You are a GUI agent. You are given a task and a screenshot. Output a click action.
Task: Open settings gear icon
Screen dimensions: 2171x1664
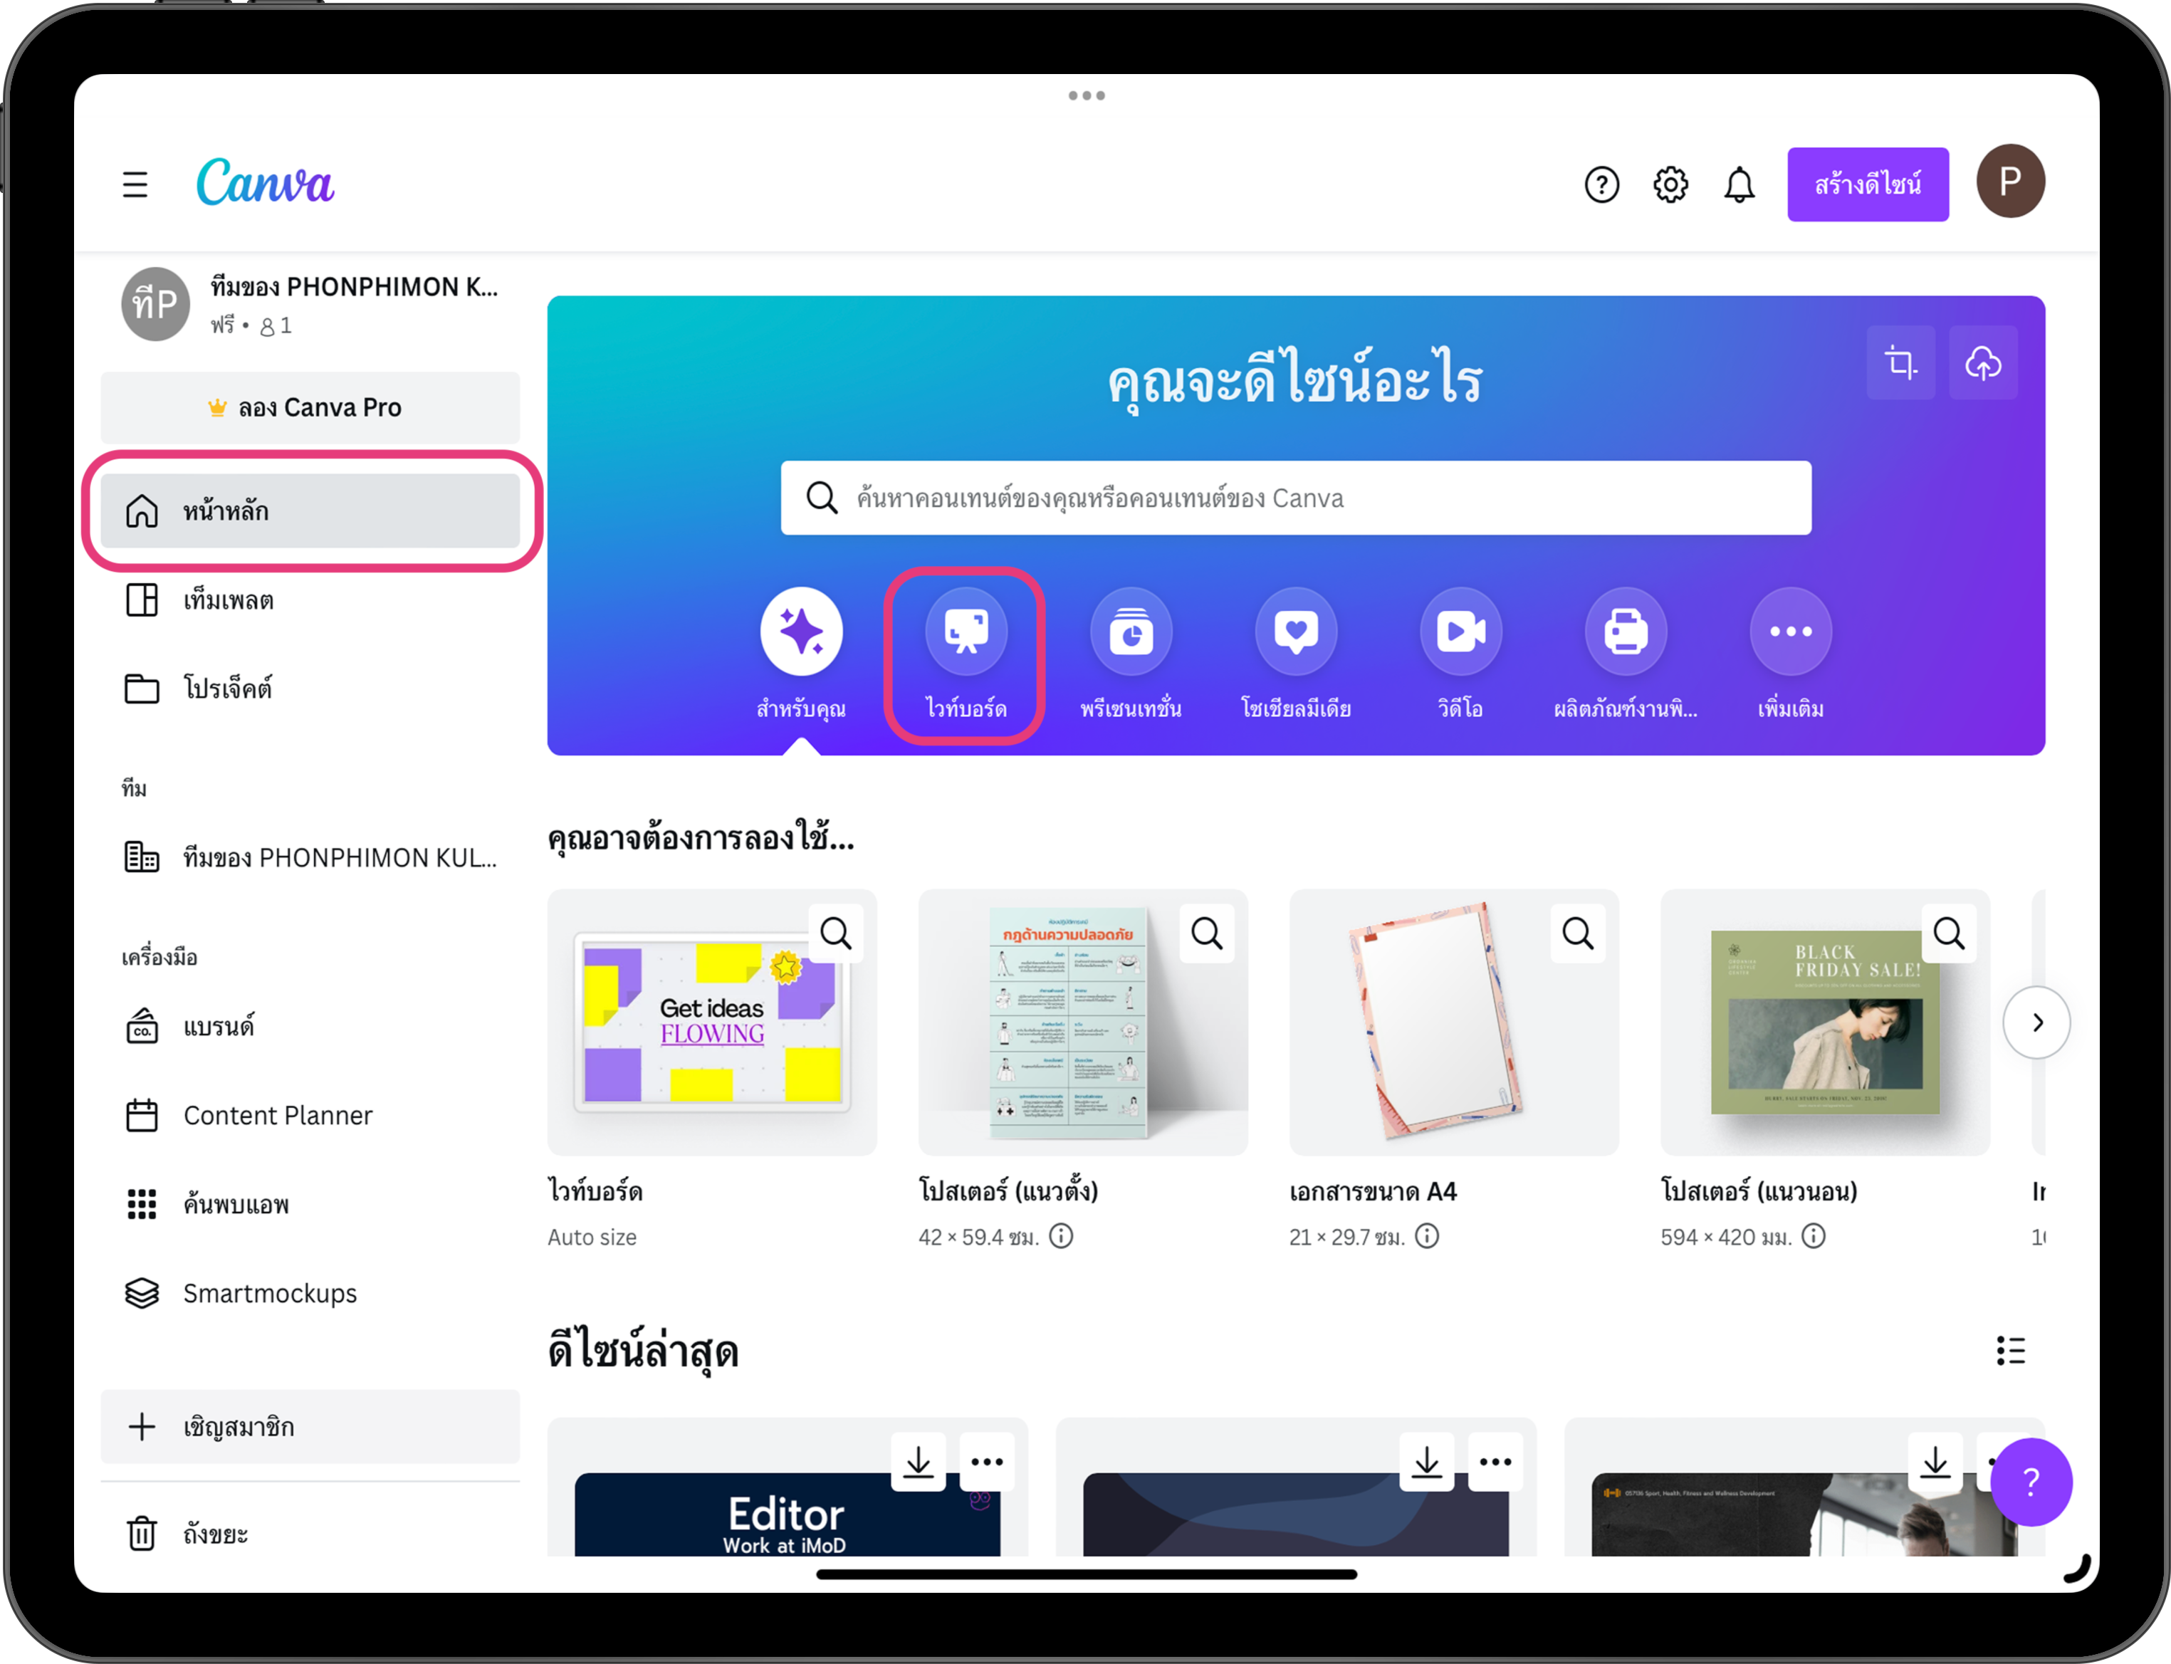click(1670, 184)
